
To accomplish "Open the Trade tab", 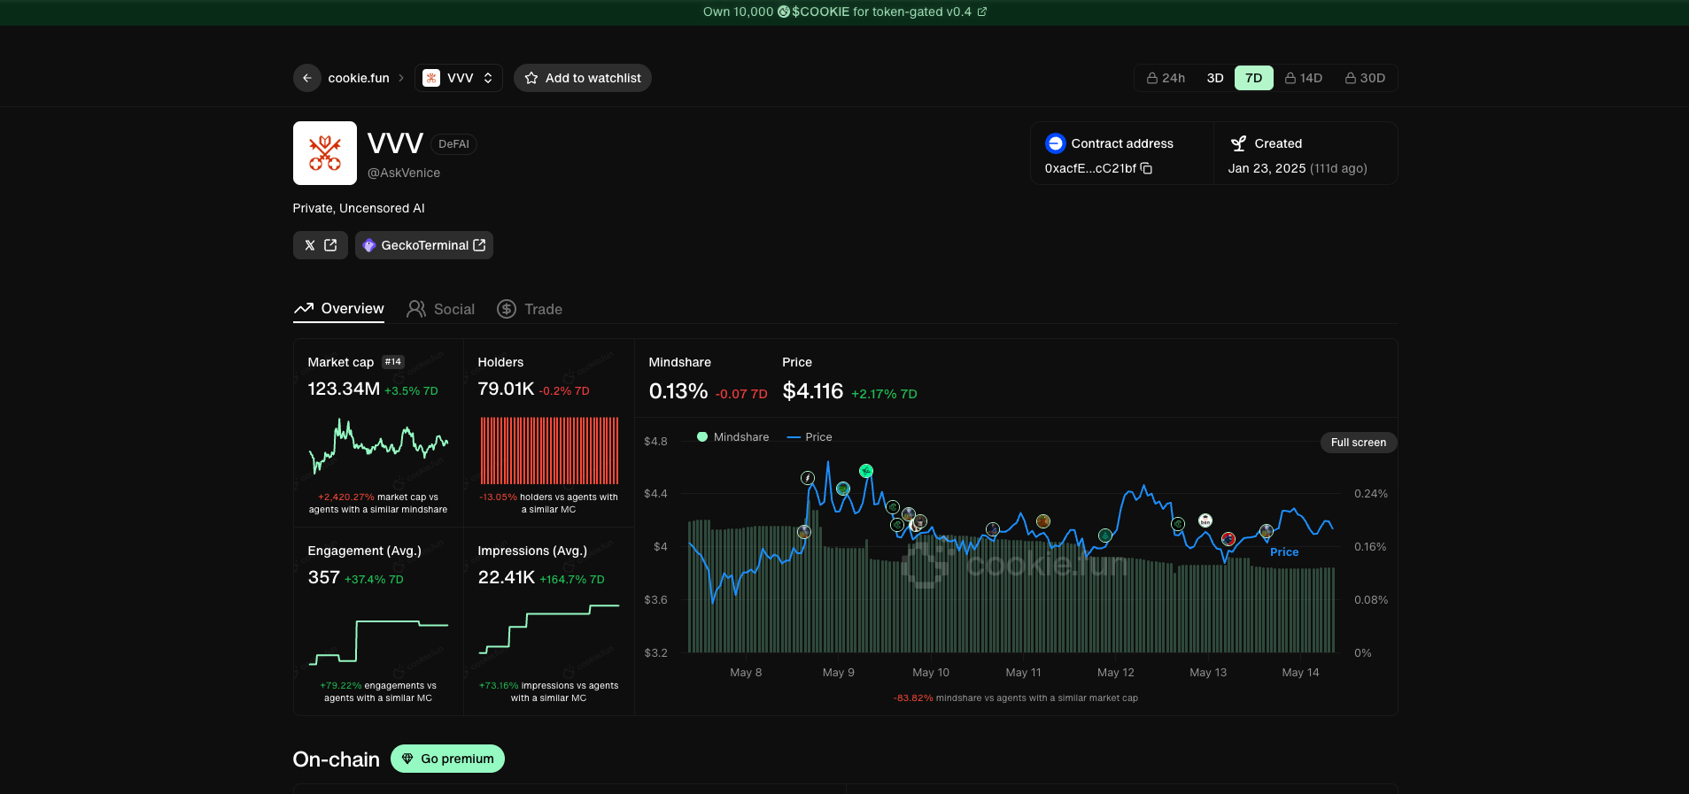I will 530,309.
